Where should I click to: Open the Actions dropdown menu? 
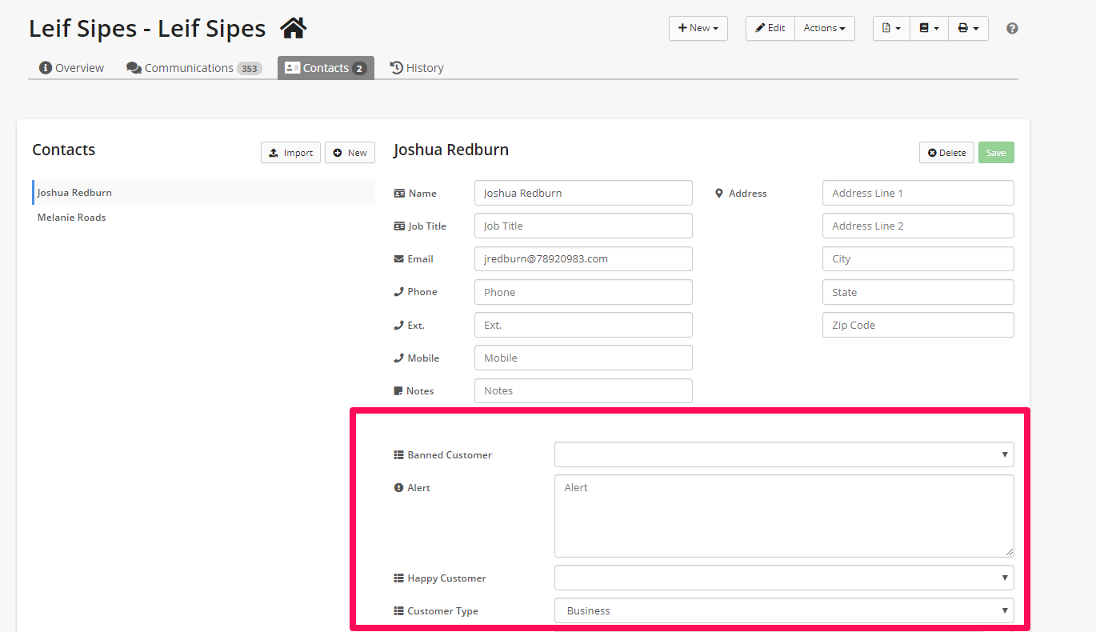pos(824,28)
